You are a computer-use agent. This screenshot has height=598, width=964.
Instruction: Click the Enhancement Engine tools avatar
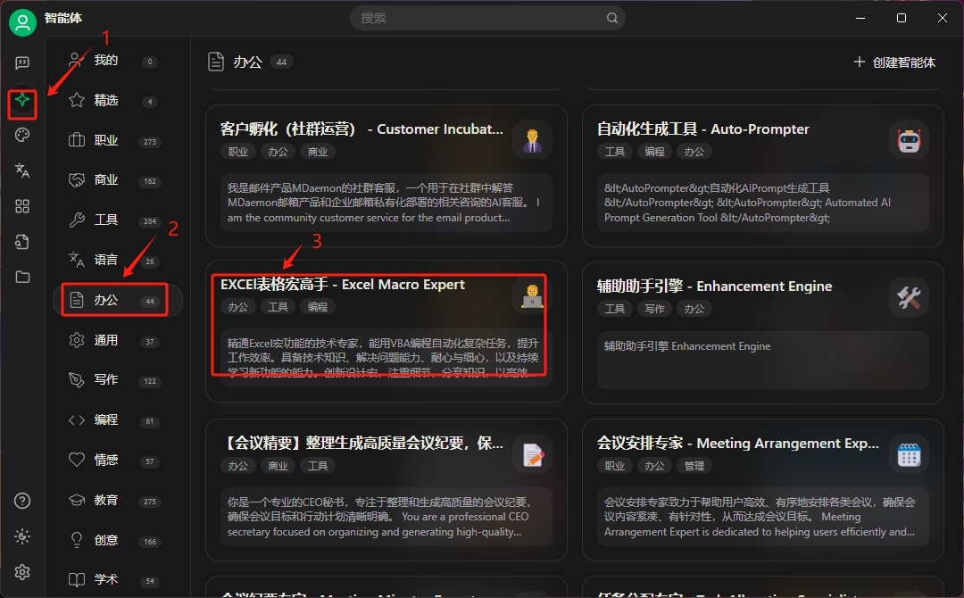[x=909, y=297]
